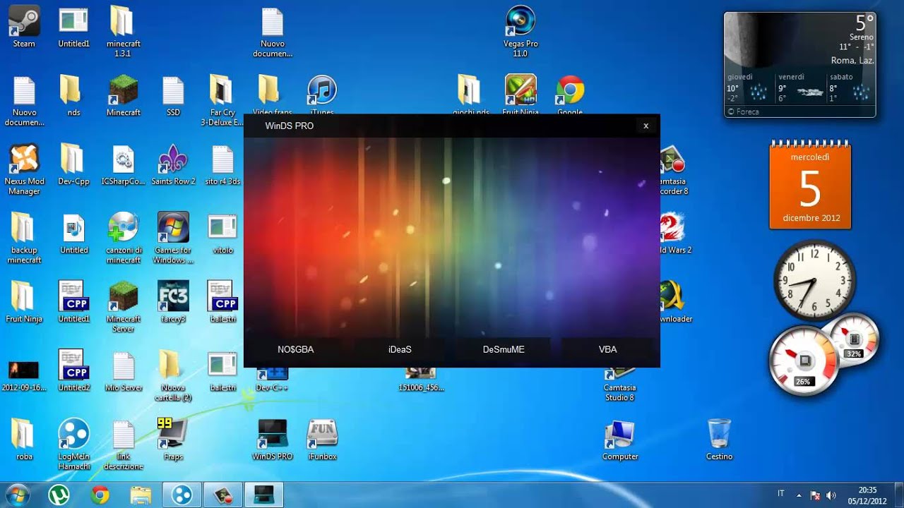Image resolution: width=904 pixels, height=508 pixels.
Task: Select the nds folder on desktop
Action: click(73, 96)
